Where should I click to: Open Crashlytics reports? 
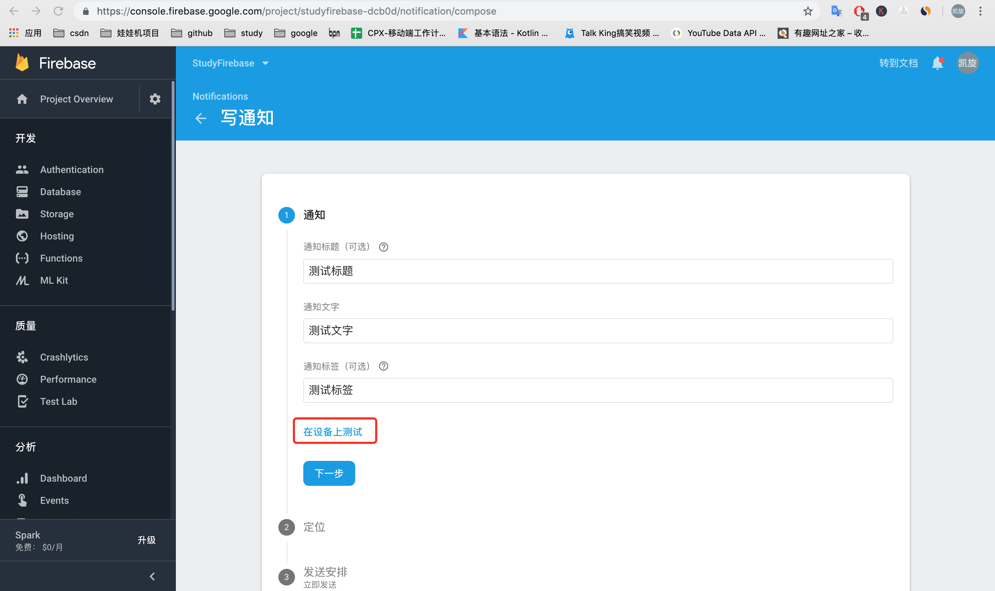(x=64, y=357)
